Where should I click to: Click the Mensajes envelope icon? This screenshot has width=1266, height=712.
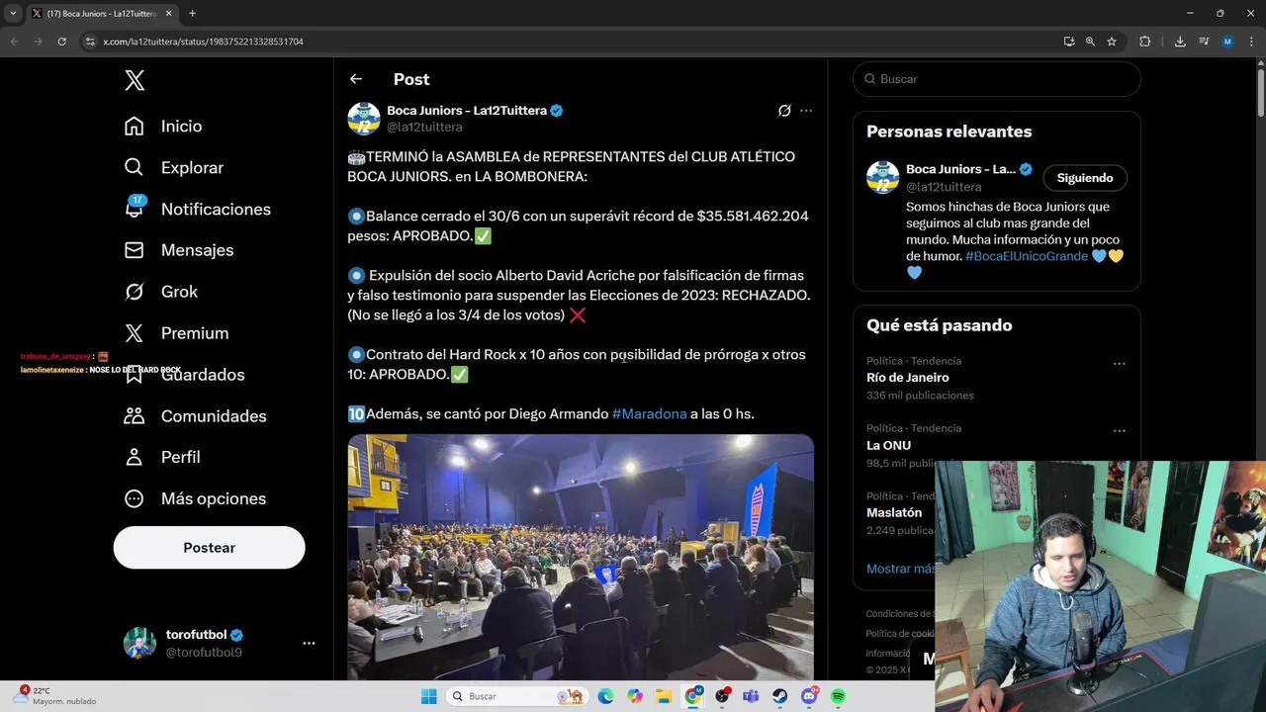point(135,250)
